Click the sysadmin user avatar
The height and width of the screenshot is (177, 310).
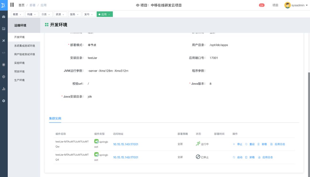point(287,5)
